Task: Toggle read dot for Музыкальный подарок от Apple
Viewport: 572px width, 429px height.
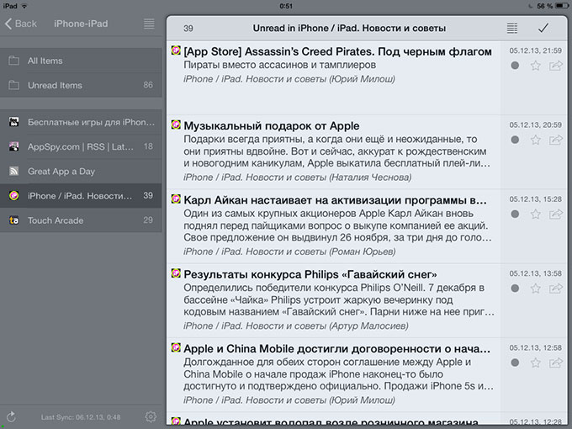Action: 515,140
